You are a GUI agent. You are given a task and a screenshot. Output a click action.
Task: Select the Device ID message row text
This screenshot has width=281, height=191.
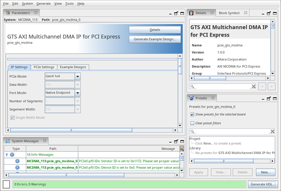click(129, 168)
